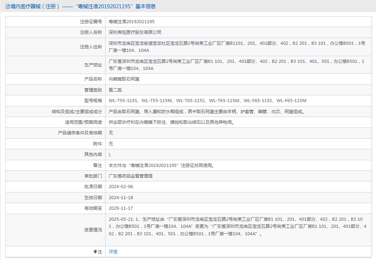Open the 详情 link at bottom
The image size is (376, 260).
[113, 252]
